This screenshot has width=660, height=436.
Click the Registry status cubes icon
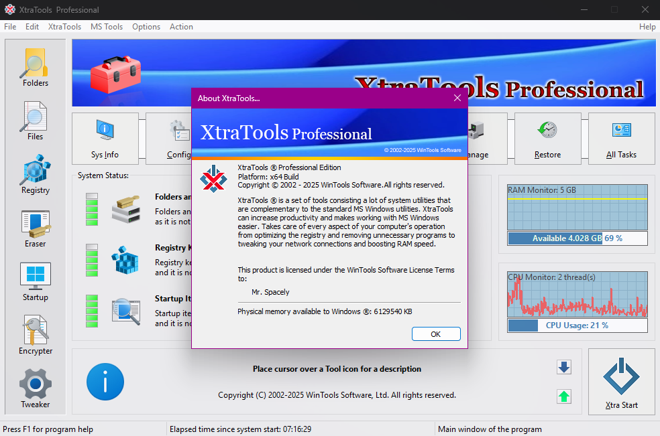[x=125, y=260]
